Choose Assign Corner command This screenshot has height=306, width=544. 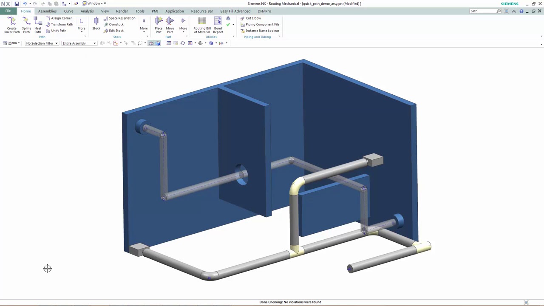tap(59, 18)
